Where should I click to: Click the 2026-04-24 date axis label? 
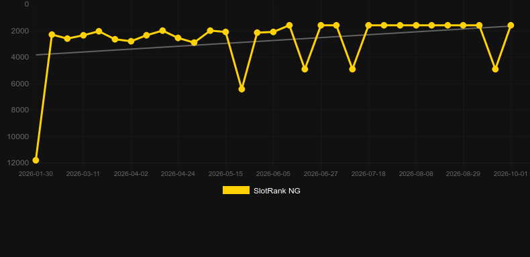pos(178,174)
